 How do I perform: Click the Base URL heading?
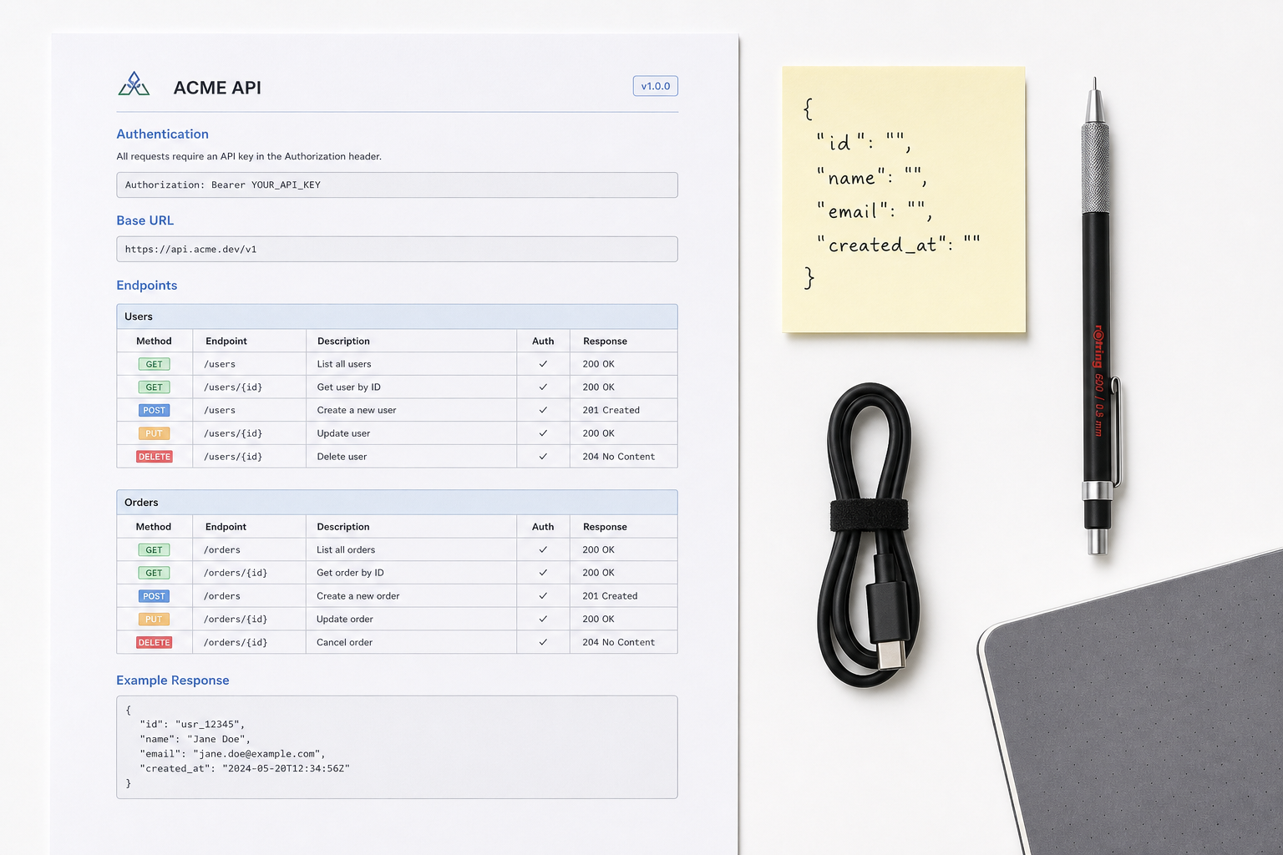coord(145,220)
